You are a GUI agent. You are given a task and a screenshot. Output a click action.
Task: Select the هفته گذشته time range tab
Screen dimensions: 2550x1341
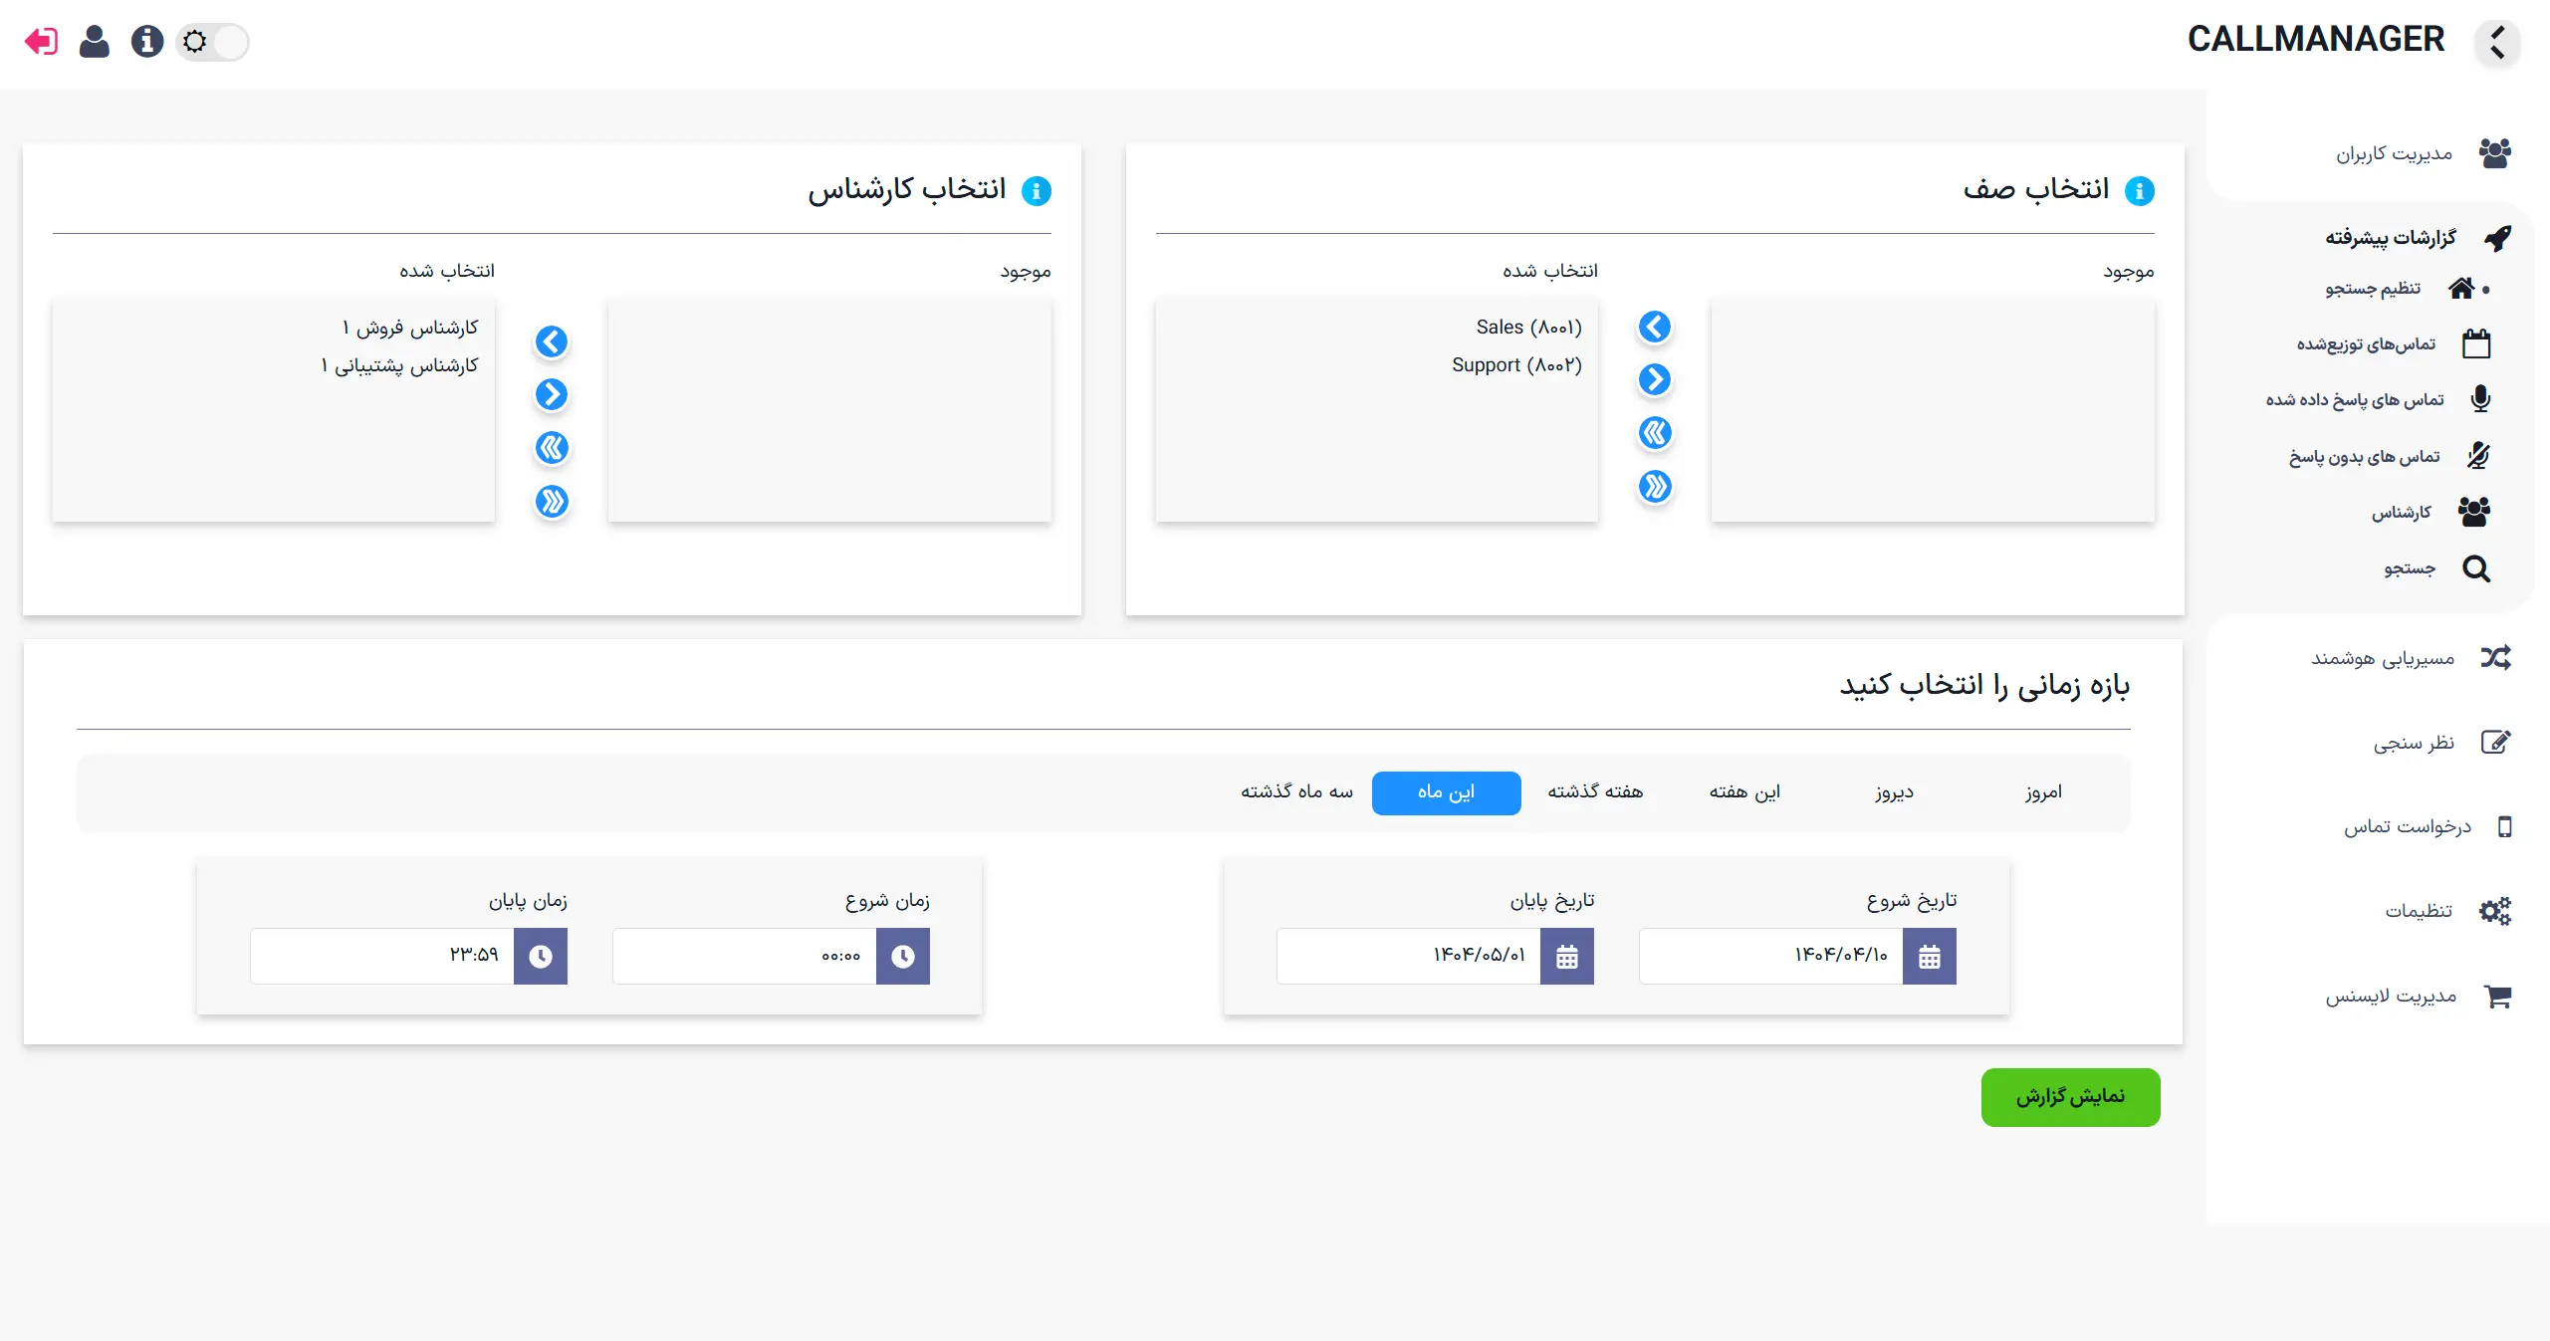coord(1595,792)
